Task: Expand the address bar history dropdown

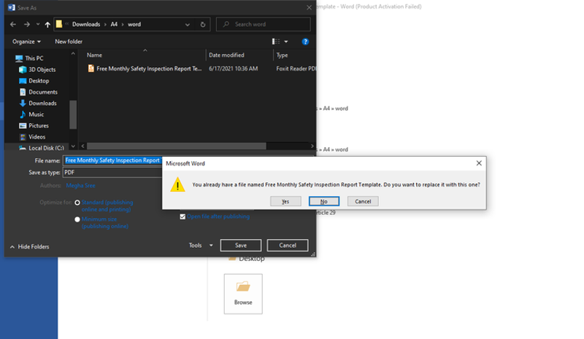Action: [x=188, y=25]
